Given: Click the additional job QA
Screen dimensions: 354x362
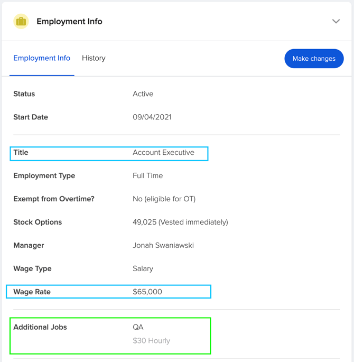Looking at the screenshot, I should click(138, 327).
